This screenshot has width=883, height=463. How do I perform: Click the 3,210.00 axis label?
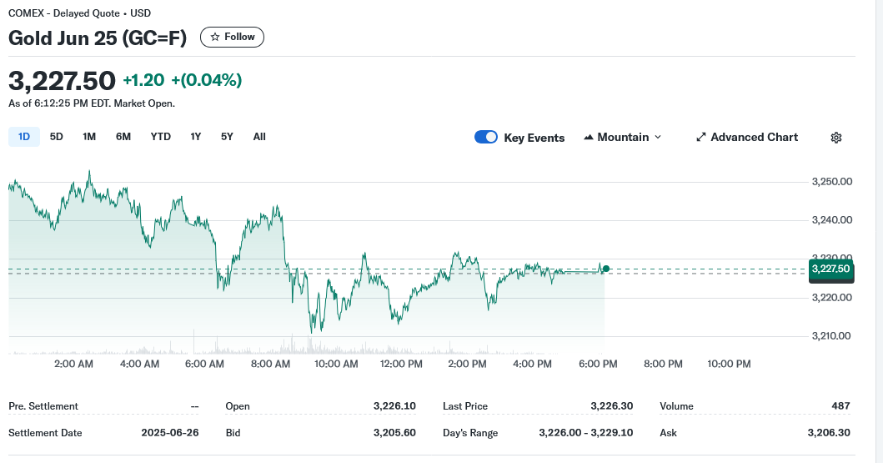click(832, 335)
